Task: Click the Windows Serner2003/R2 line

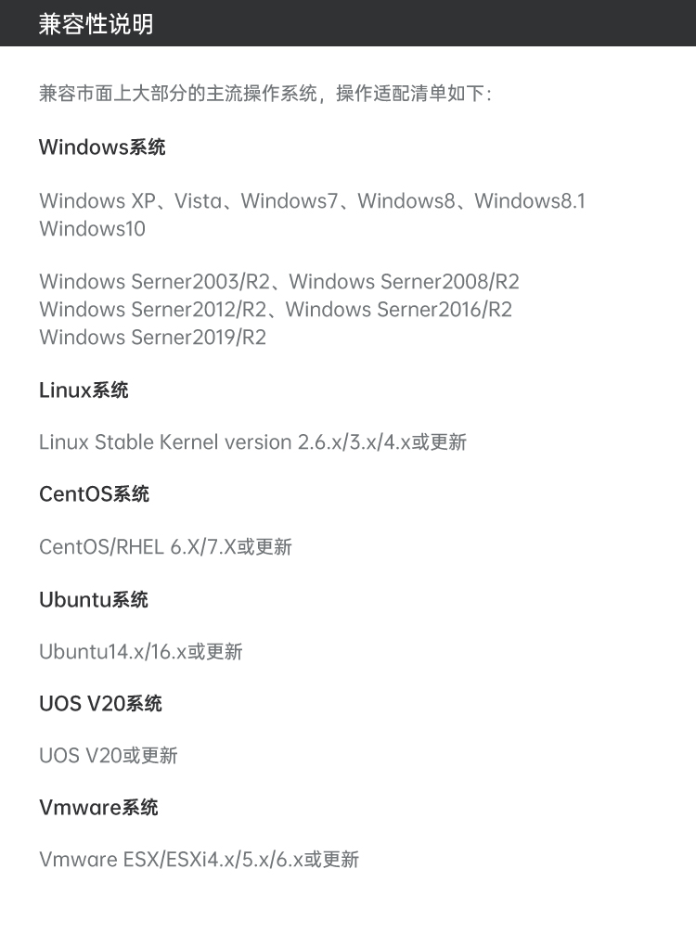Action: pyautogui.click(x=155, y=281)
